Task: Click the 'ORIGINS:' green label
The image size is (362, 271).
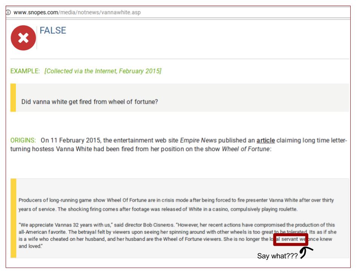Action: pos(23,140)
